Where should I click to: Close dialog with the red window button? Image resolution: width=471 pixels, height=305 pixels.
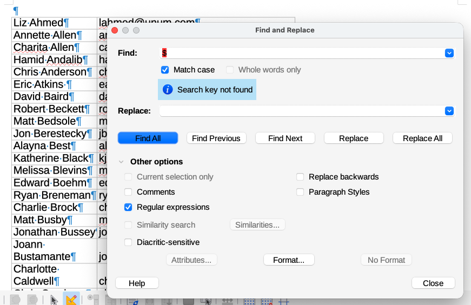[x=115, y=30]
